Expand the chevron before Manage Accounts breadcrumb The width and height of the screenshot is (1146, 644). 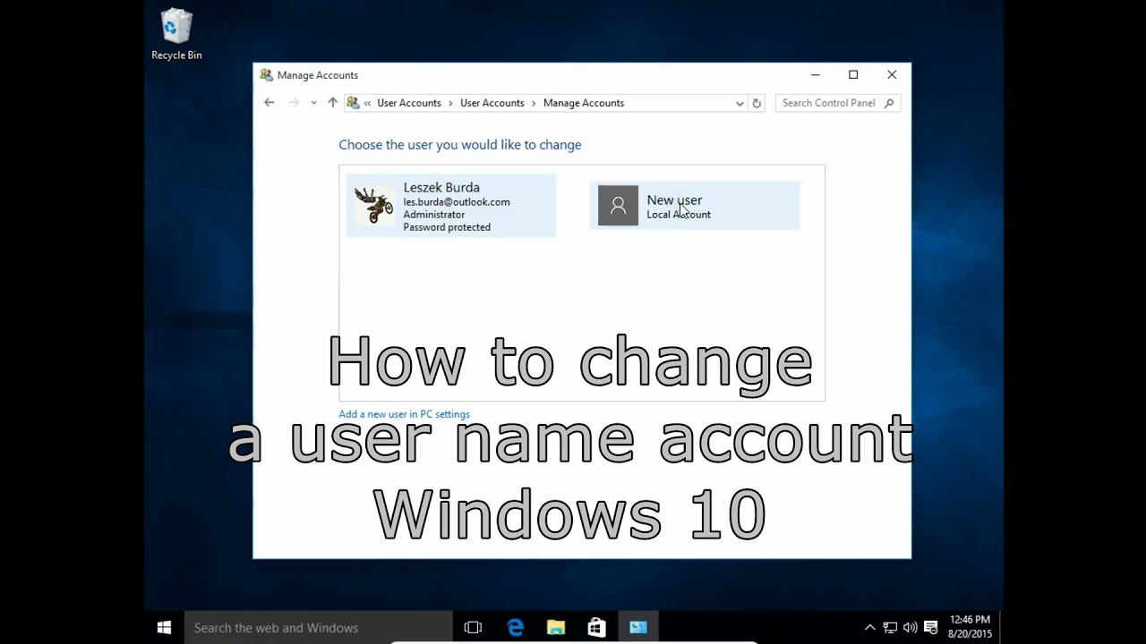point(534,103)
